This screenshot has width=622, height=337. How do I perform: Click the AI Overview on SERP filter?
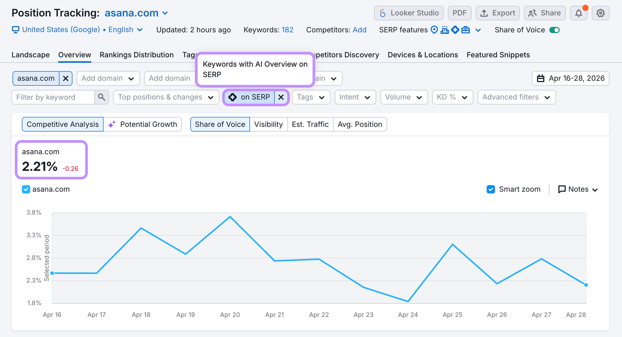pos(250,97)
